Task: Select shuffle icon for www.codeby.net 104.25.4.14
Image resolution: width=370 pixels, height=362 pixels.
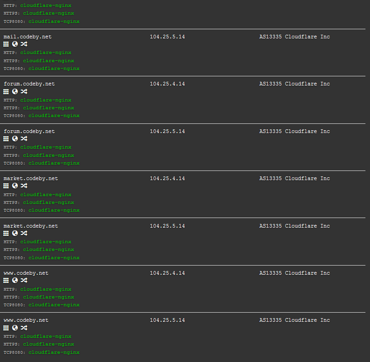Action: click(x=24, y=280)
